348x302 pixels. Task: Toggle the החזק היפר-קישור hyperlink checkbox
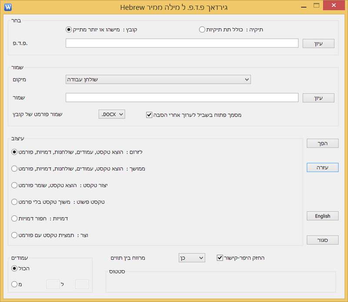[x=220, y=258]
